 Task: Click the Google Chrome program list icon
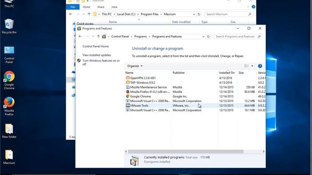pyautogui.click(x=128, y=96)
